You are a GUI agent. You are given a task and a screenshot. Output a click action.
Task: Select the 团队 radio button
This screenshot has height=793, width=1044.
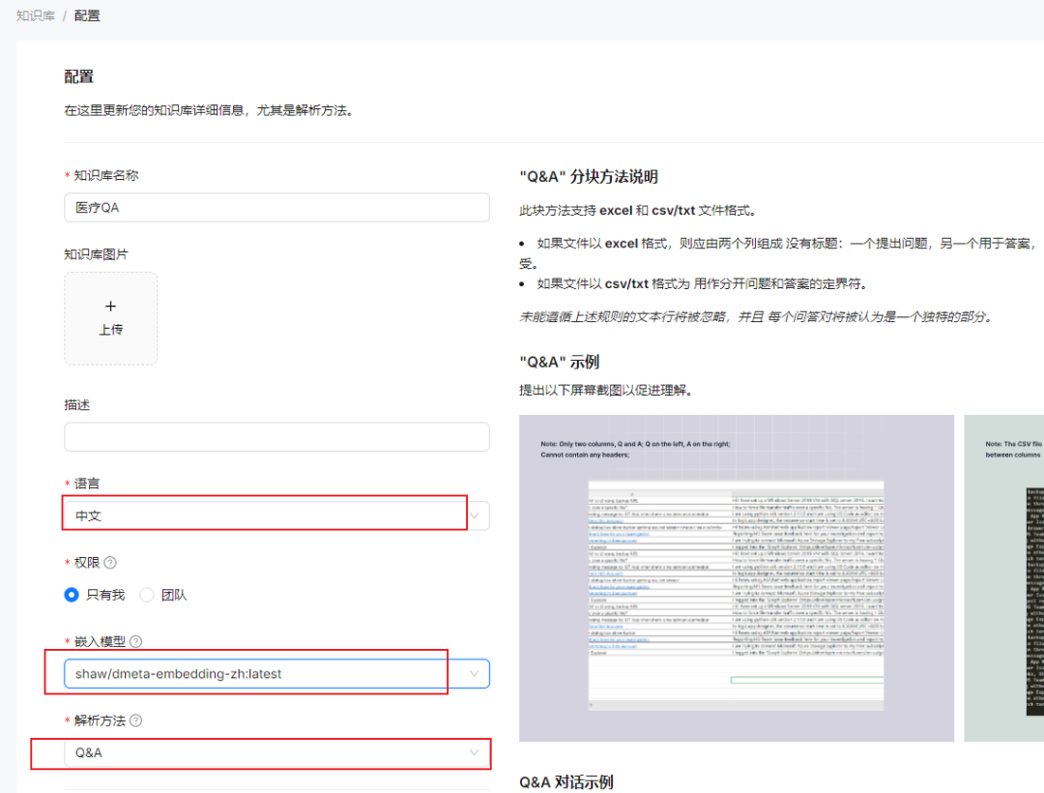(x=146, y=594)
